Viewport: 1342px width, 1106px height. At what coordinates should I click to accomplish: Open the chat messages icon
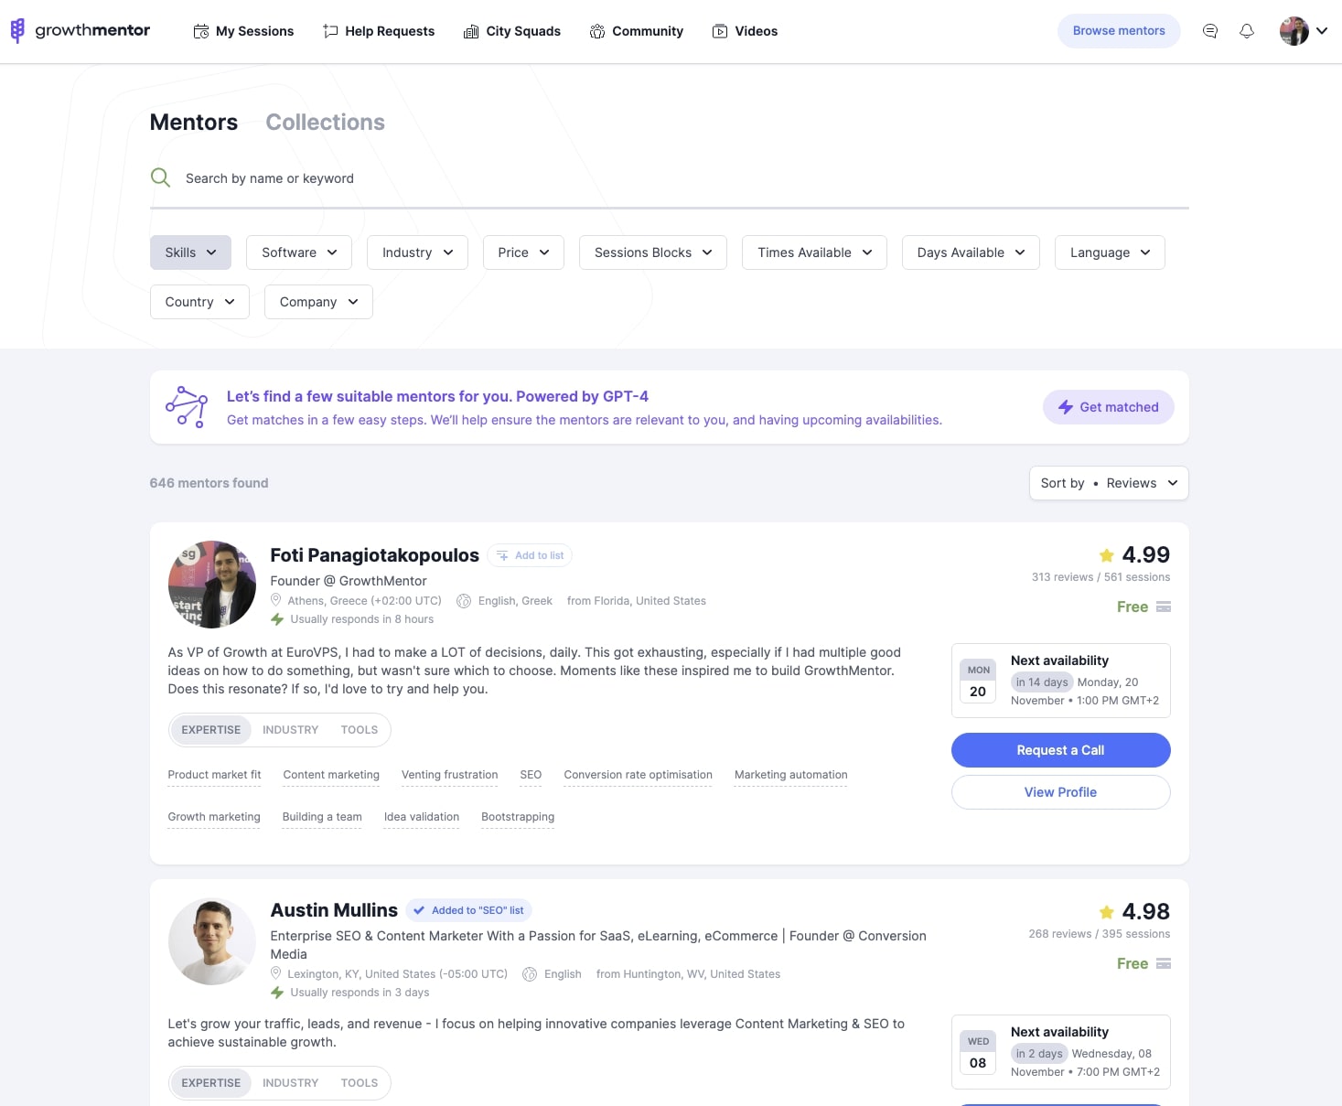pyautogui.click(x=1209, y=31)
